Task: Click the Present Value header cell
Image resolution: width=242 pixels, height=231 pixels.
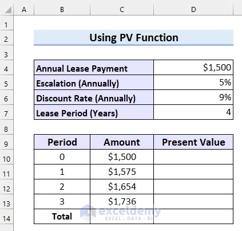Action: click(x=193, y=142)
